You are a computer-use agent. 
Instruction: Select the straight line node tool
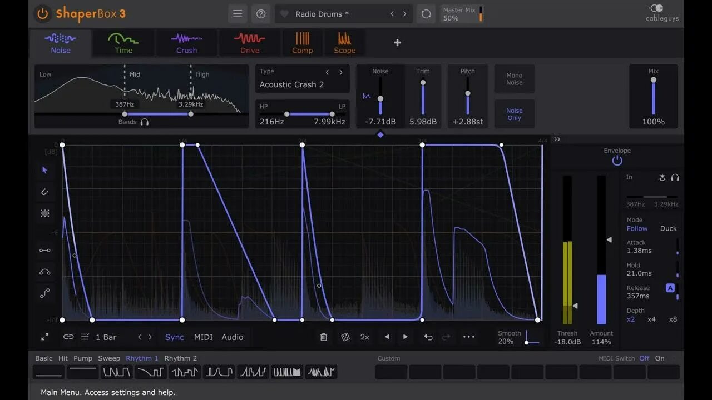45,251
